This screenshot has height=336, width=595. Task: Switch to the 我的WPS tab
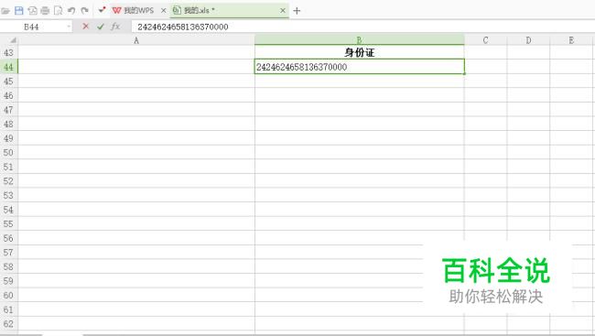point(134,11)
